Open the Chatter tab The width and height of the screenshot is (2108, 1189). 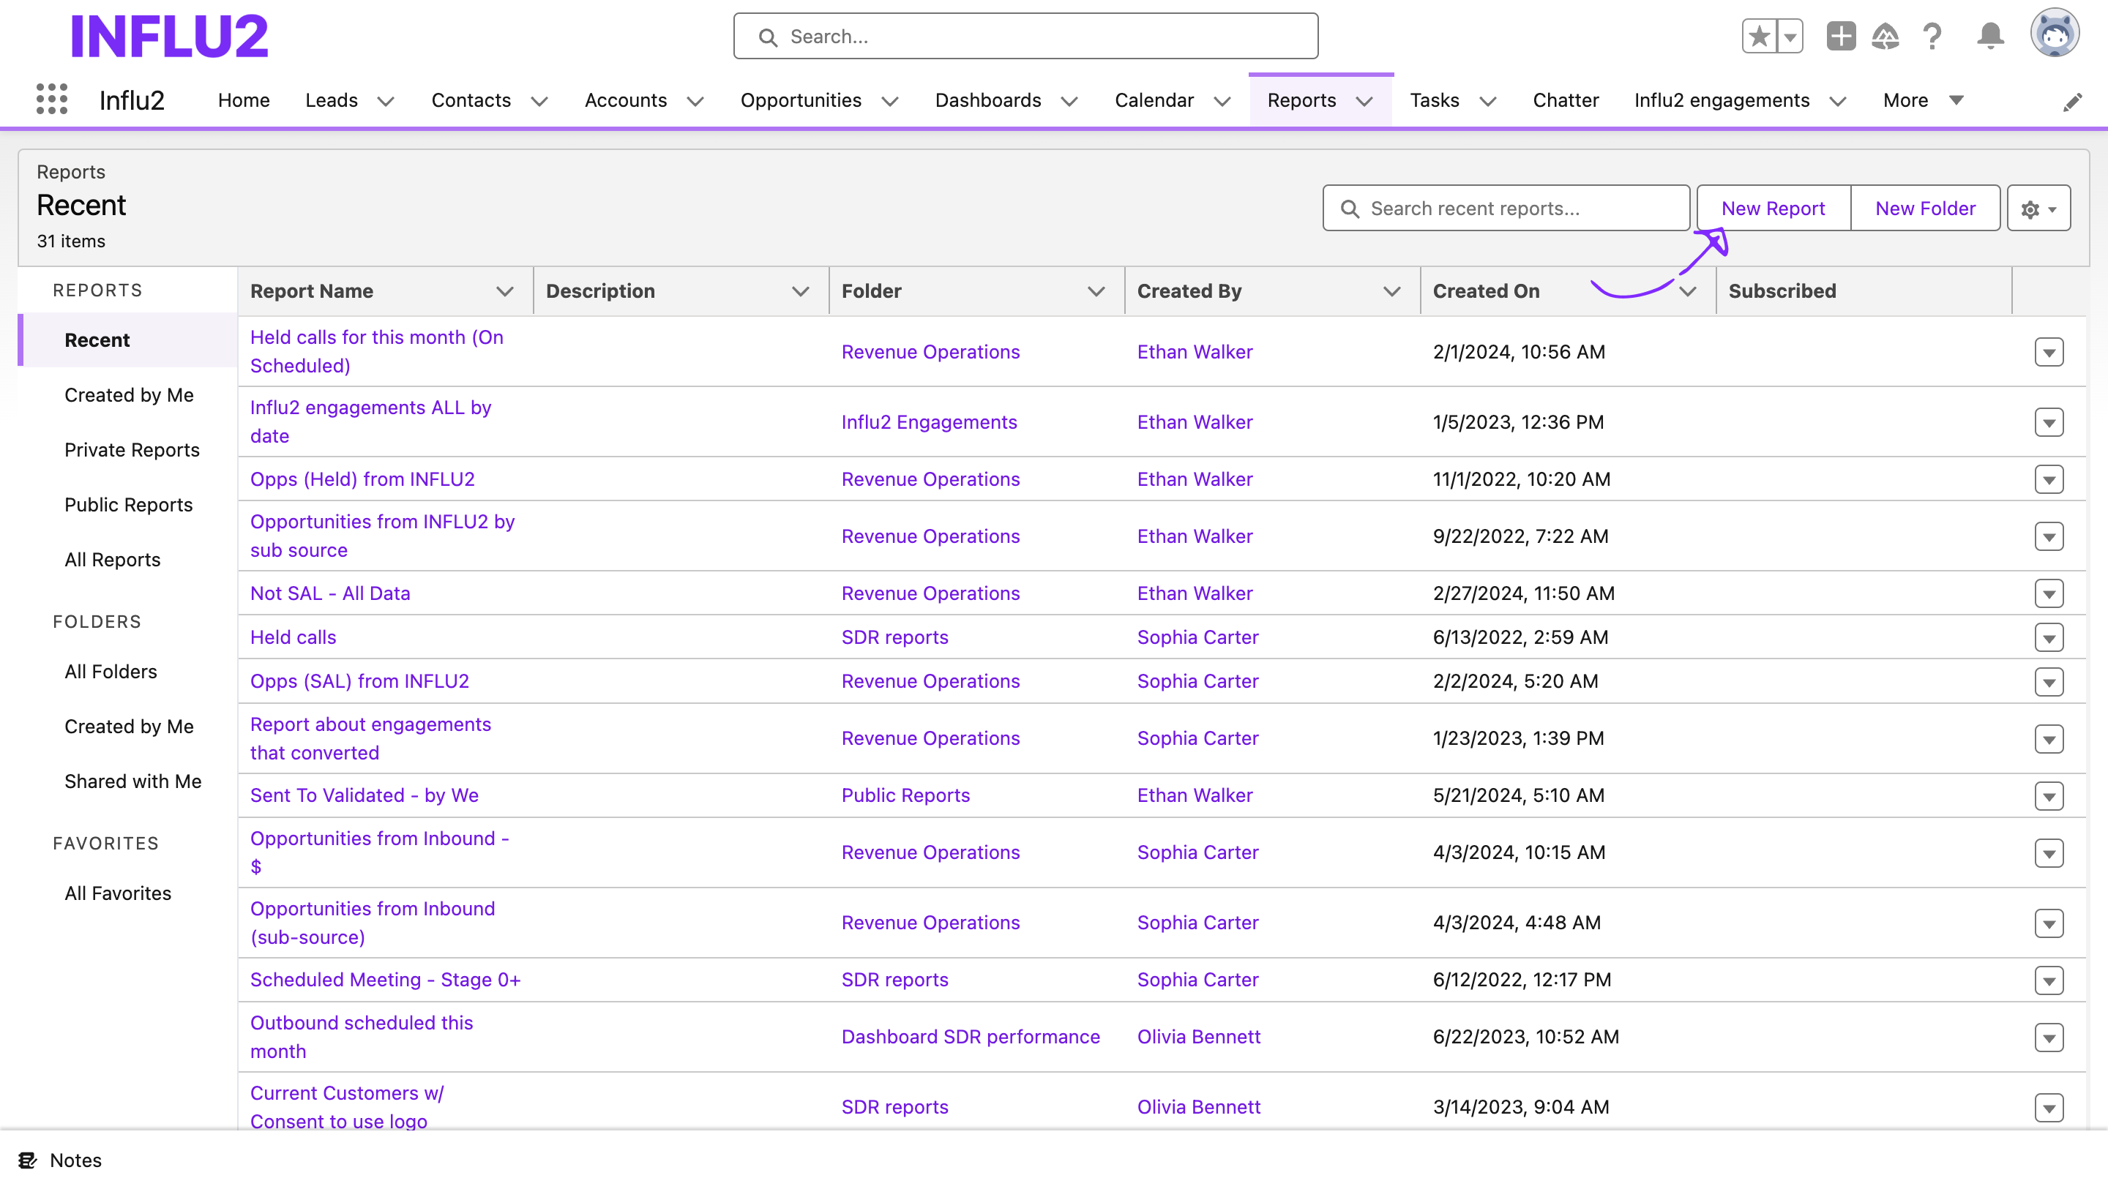(1565, 101)
